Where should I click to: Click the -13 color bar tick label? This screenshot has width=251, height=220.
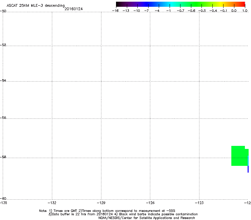tap(126, 11)
